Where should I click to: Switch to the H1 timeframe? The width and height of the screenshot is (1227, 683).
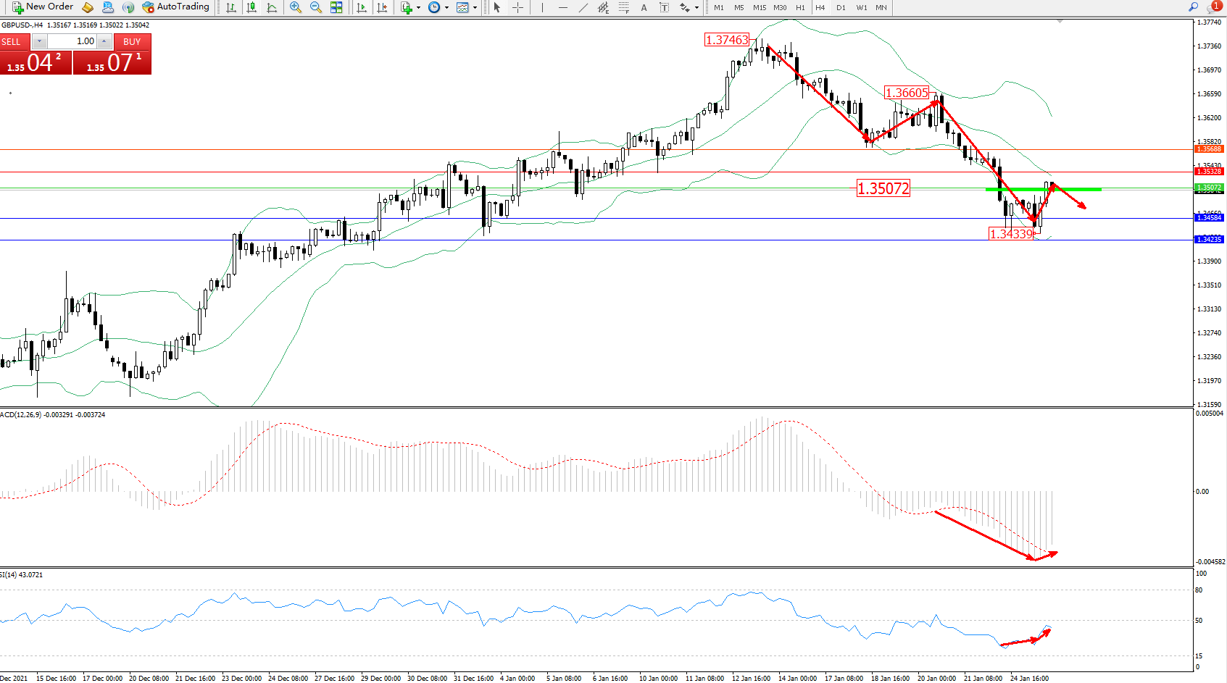click(800, 7)
